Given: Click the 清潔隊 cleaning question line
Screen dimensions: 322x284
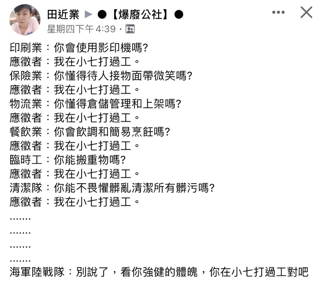Looking at the screenshot, I should tap(112, 188).
